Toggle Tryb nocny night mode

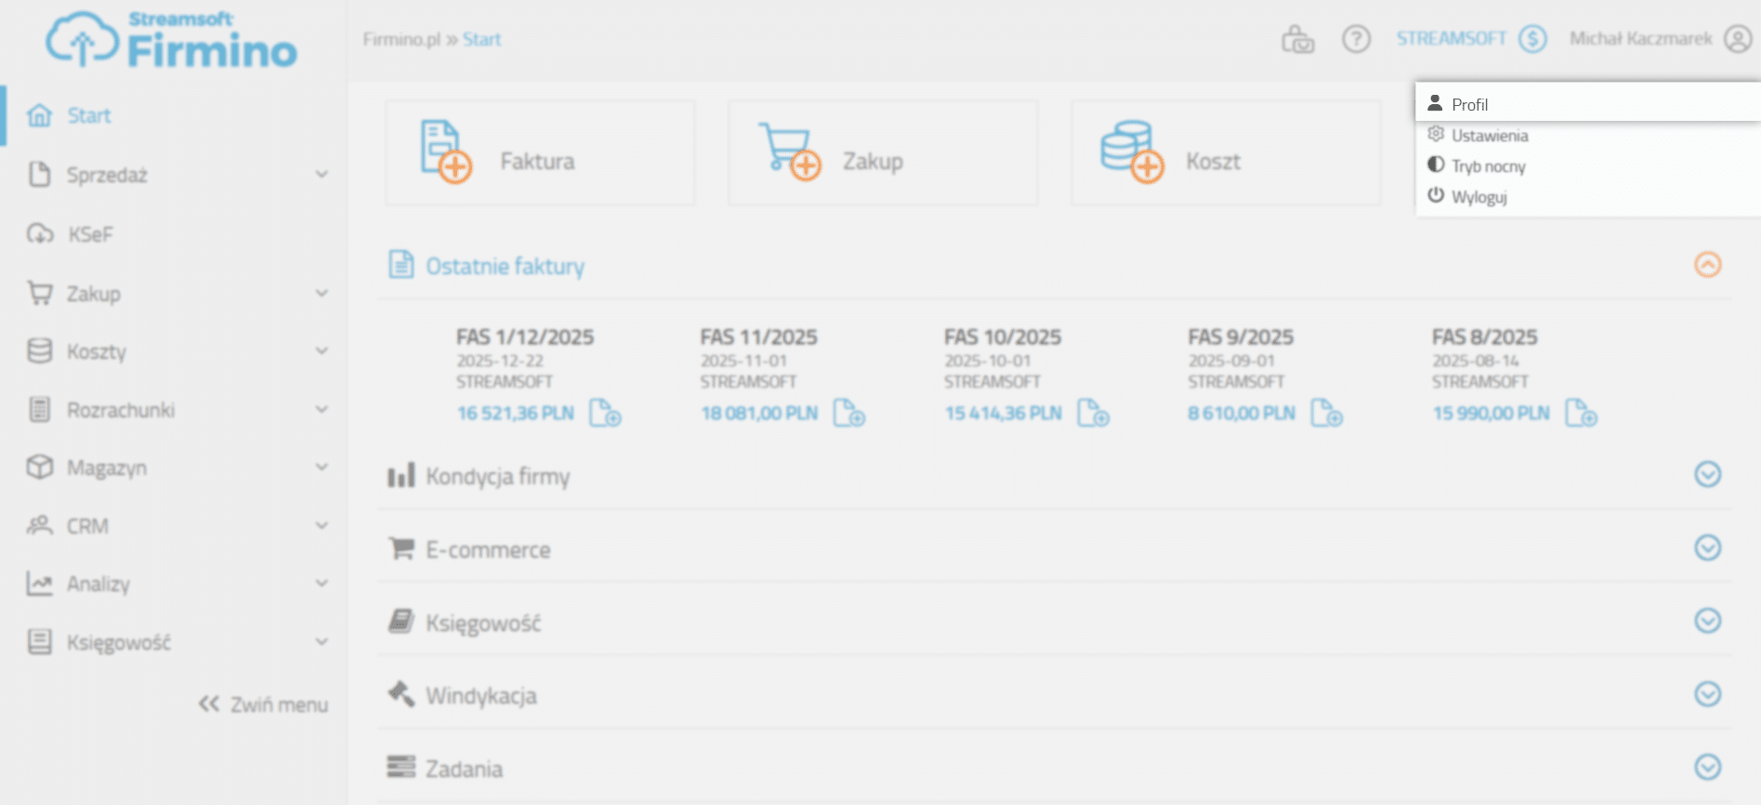(x=1488, y=166)
